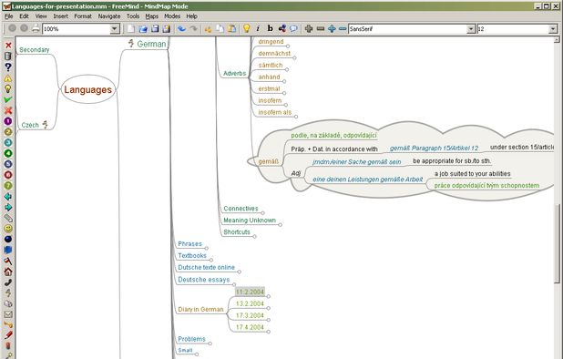Image resolution: width=563 pixels, height=359 pixels.
Task: Select the 13.2.2004 diary node
Action: tap(250, 303)
